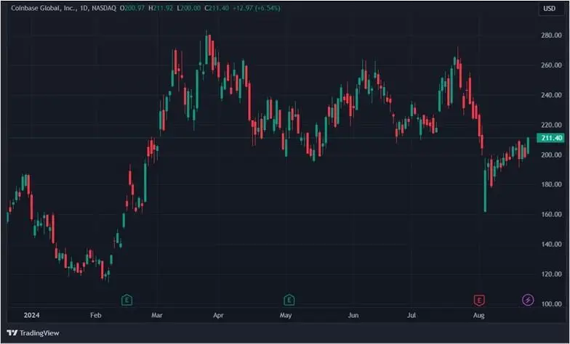Click the green earnings marker near February
This screenshot has height=344, width=570.
127,300
